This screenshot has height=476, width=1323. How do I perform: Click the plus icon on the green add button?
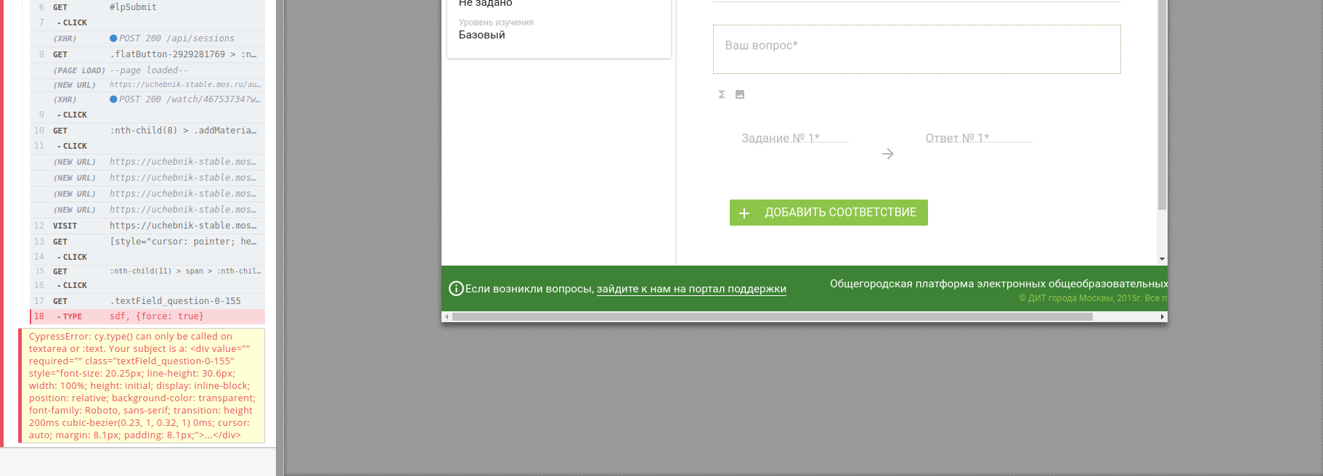click(x=744, y=213)
